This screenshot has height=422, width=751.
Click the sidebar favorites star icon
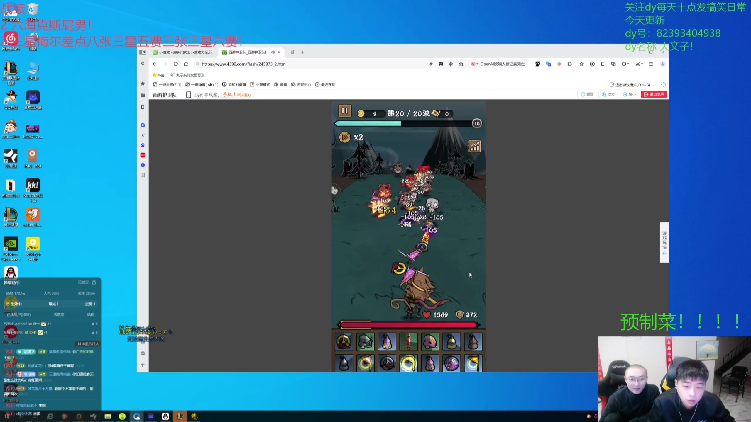coord(143,84)
